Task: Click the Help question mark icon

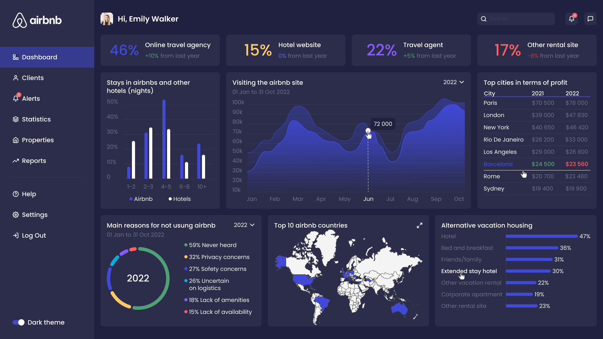Action: pos(15,194)
